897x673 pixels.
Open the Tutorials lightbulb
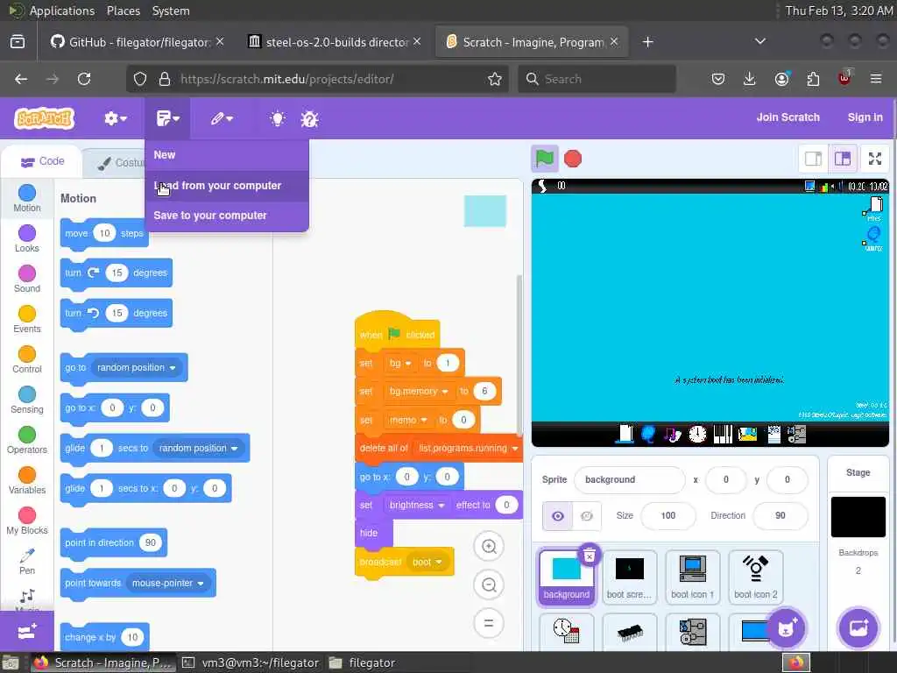pos(278,118)
